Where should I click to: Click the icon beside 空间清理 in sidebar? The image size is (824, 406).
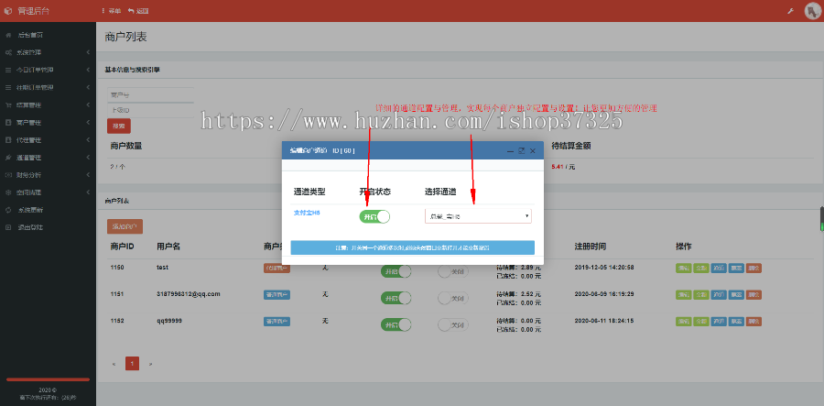[x=8, y=192]
